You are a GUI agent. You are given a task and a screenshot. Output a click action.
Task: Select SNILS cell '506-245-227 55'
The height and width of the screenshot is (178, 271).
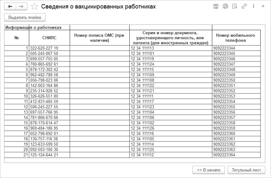(49, 107)
